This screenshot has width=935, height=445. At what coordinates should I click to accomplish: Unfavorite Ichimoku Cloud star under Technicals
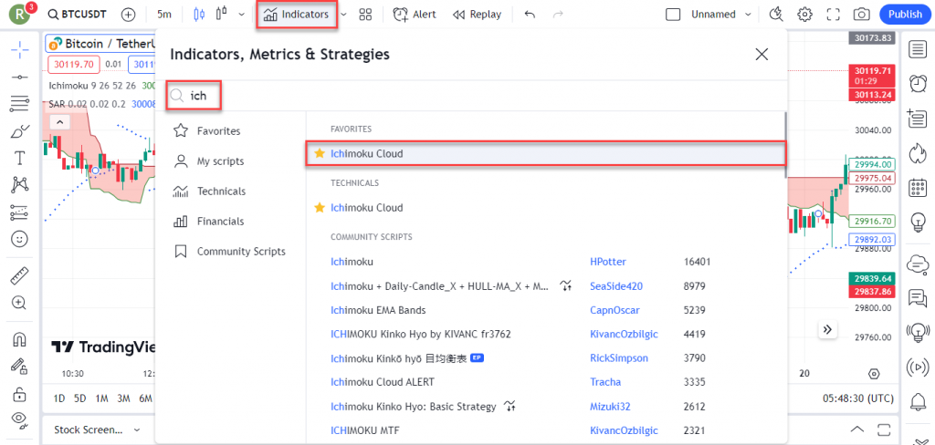click(320, 208)
